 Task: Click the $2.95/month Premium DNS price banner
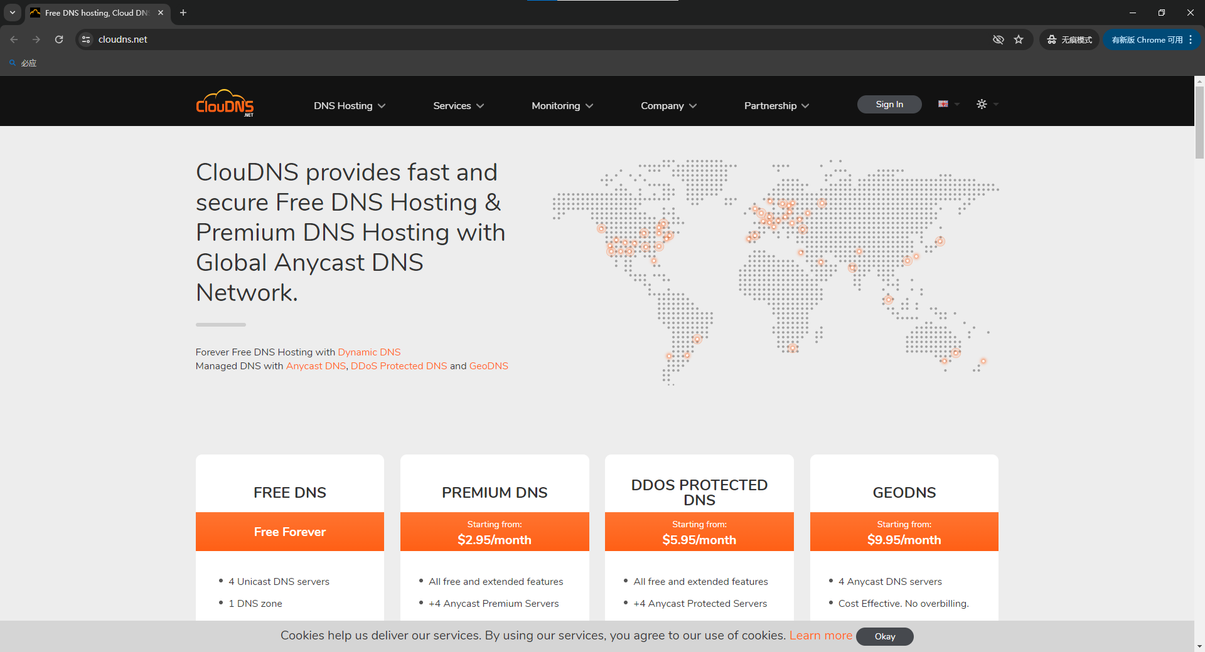(495, 532)
